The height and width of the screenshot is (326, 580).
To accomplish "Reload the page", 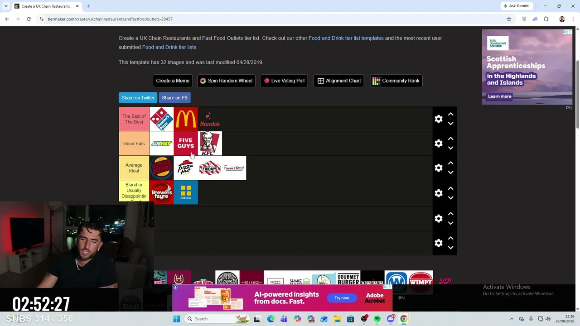I will coord(29,19).
